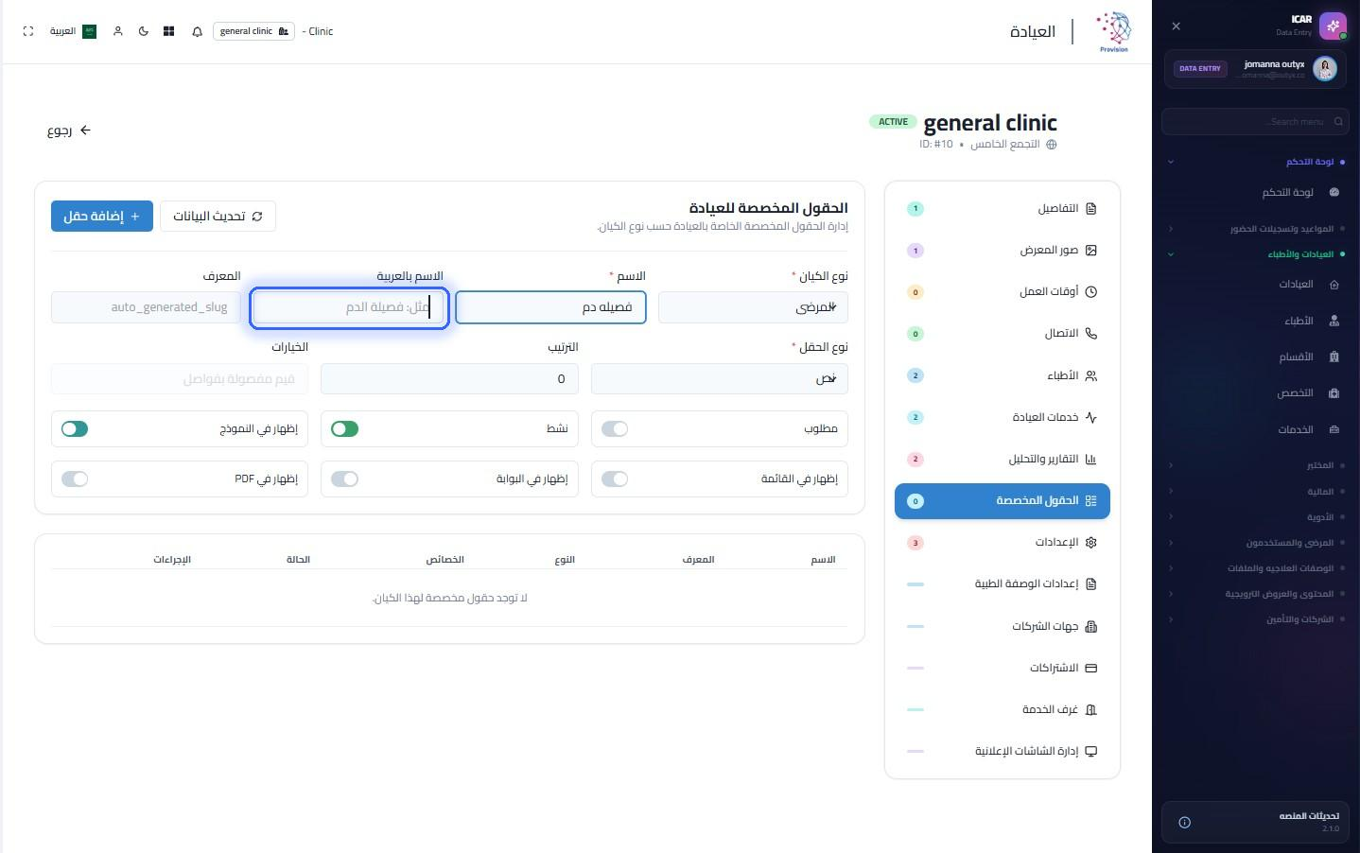1360x853 pixels.
Task: Click the info icon in platform updates
Action: click(1184, 822)
